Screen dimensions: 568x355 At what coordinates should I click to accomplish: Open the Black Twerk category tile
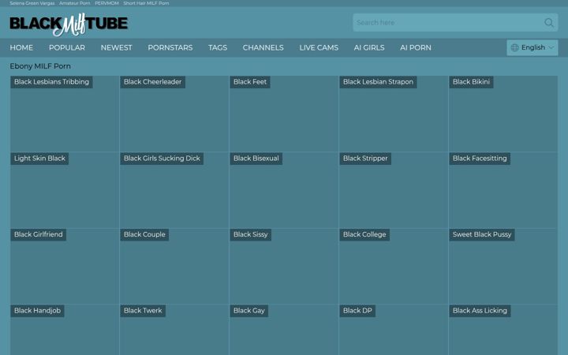pyautogui.click(x=174, y=330)
